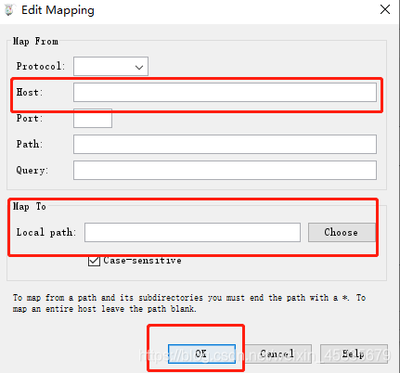The height and width of the screenshot is (373, 400).
Task: Click the Query input field
Action: [x=225, y=170]
